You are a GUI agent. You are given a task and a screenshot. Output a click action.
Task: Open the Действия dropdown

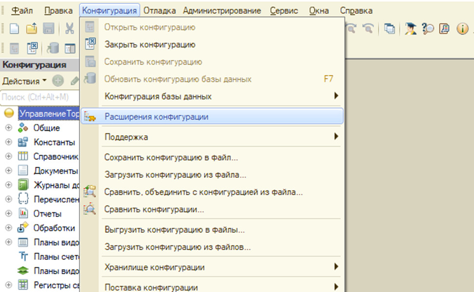coord(24,81)
